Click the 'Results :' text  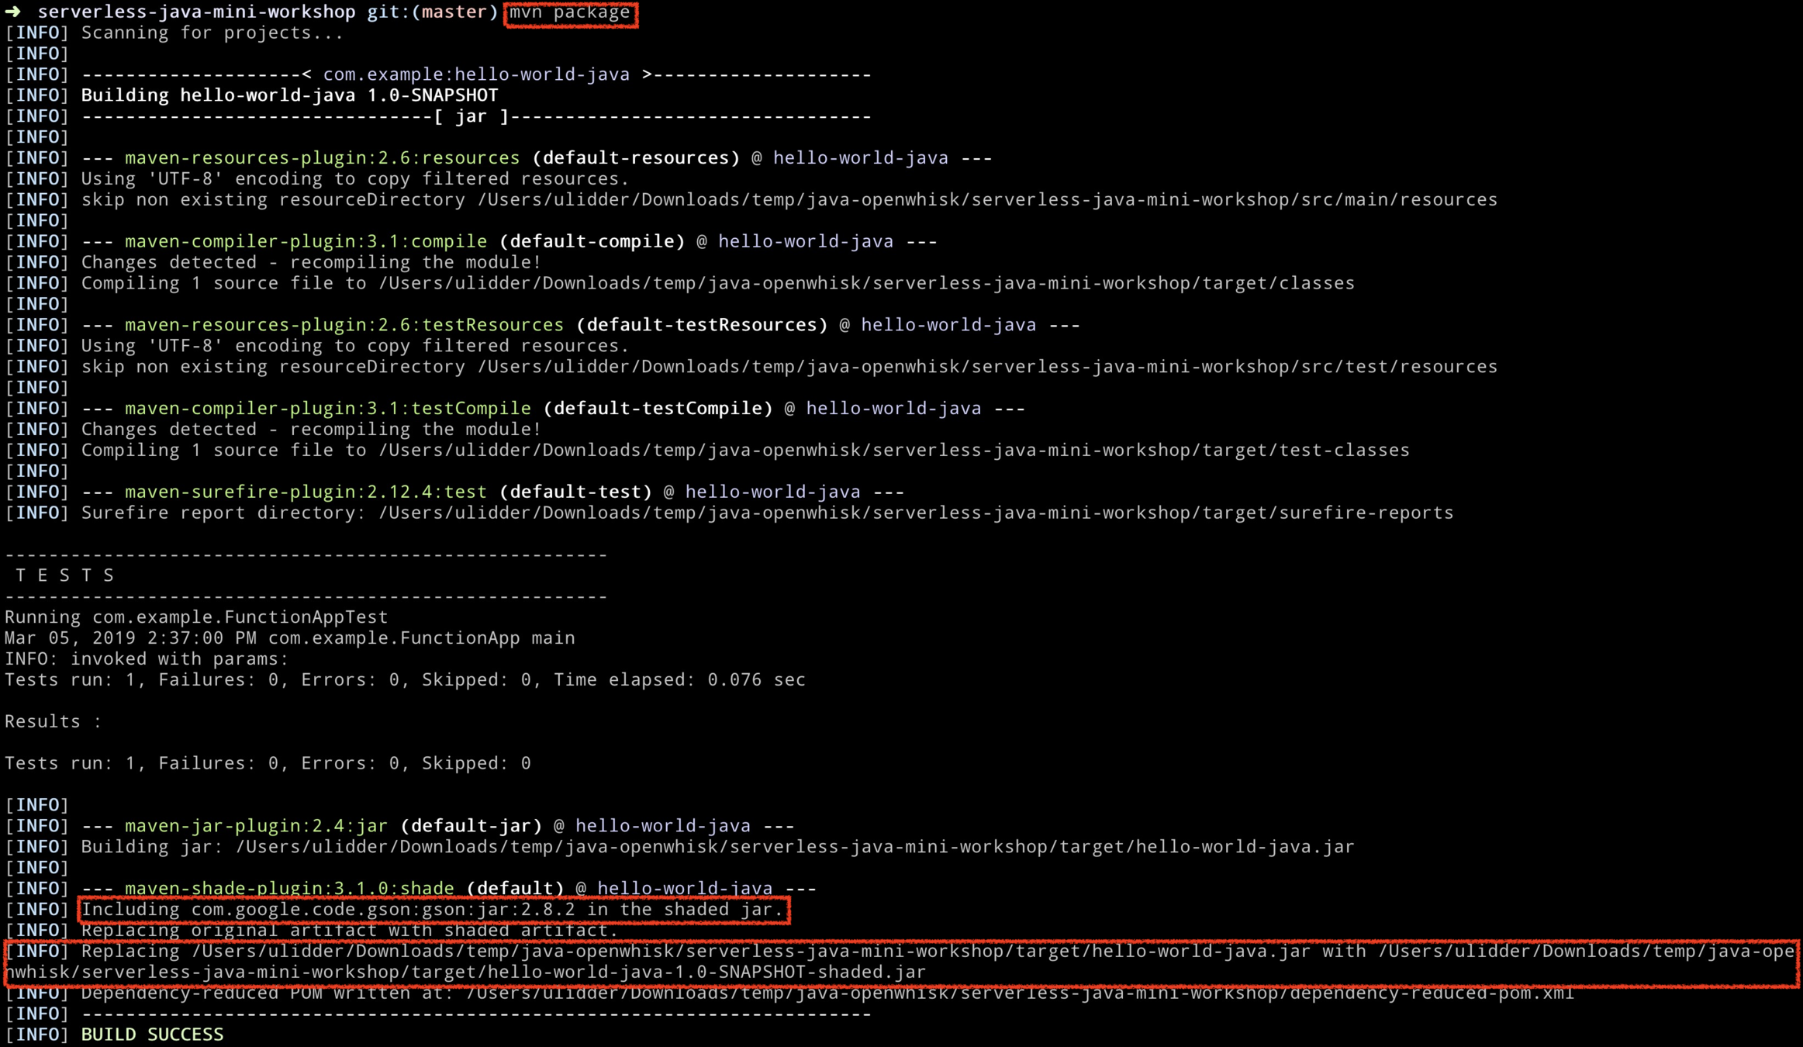[53, 721]
